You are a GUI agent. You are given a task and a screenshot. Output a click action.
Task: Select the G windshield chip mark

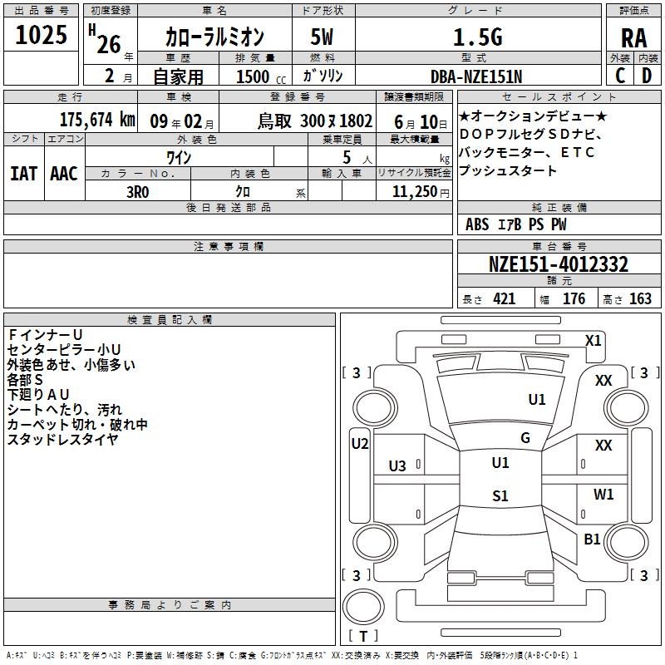point(525,437)
